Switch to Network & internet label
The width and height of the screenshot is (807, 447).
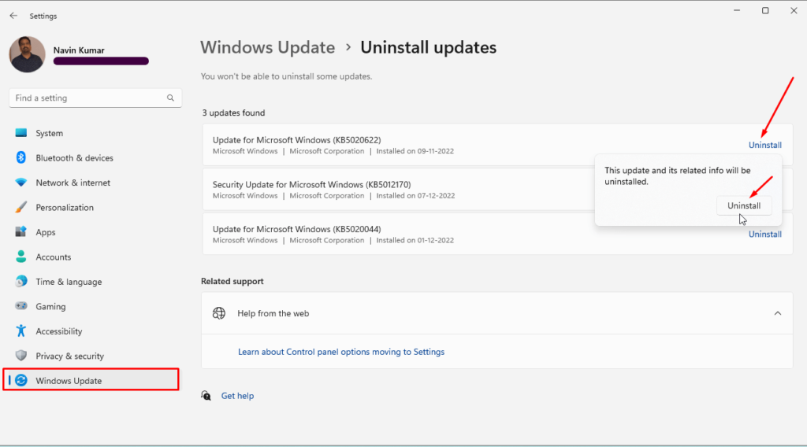click(x=73, y=183)
